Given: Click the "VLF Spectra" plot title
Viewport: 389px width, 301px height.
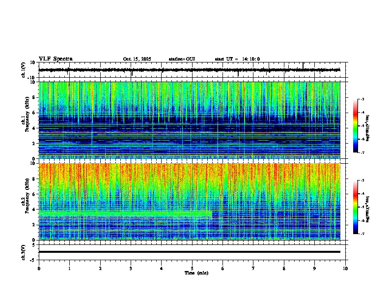Looking at the screenshot, I should [56, 59].
